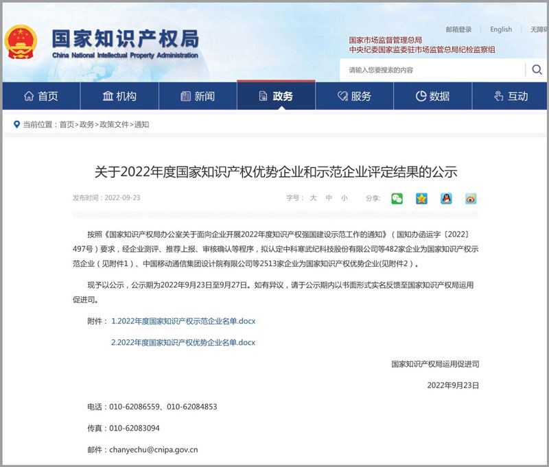Share to QQ Zone star icon
The image size is (549, 467).
coord(421,198)
